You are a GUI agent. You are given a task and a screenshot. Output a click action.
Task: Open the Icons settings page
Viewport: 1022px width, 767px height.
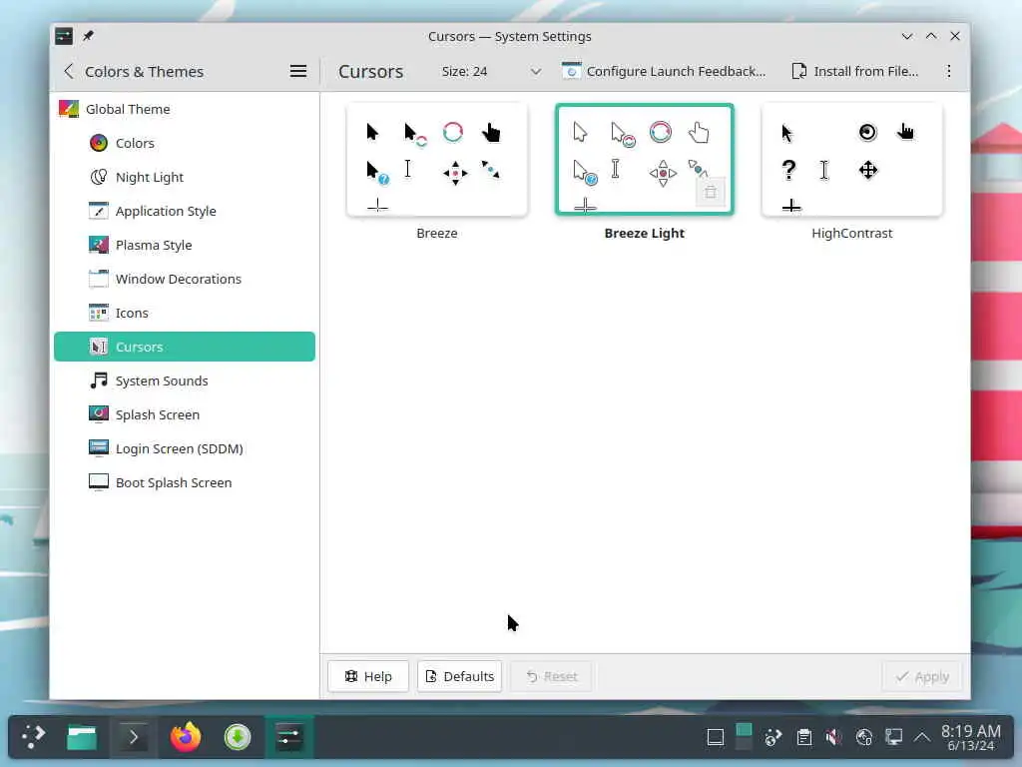pos(185,313)
